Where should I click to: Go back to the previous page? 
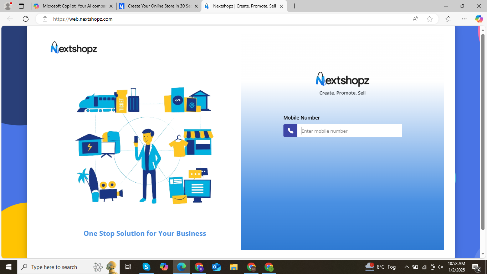pyautogui.click(x=10, y=19)
